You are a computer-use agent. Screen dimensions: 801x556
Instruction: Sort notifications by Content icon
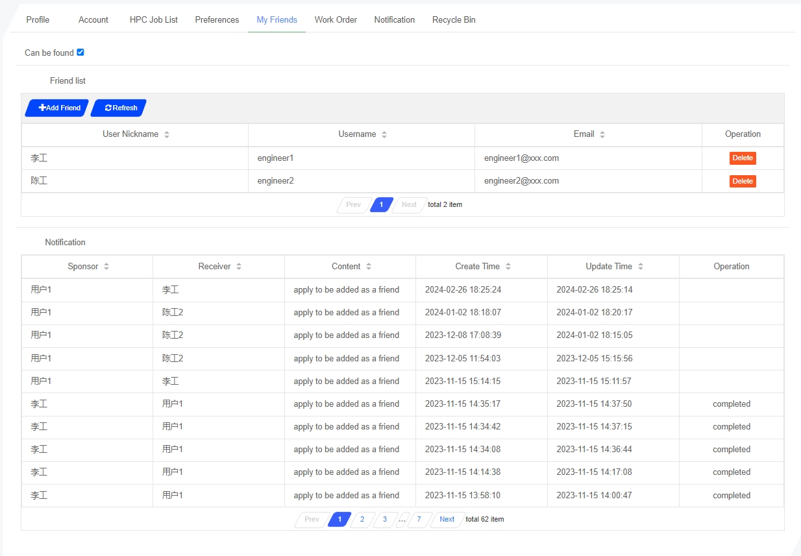pyautogui.click(x=369, y=267)
